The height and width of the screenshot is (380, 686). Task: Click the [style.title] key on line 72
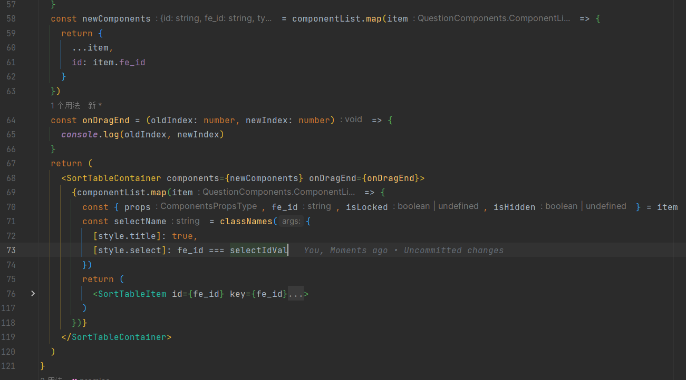click(x=127, y=236)
